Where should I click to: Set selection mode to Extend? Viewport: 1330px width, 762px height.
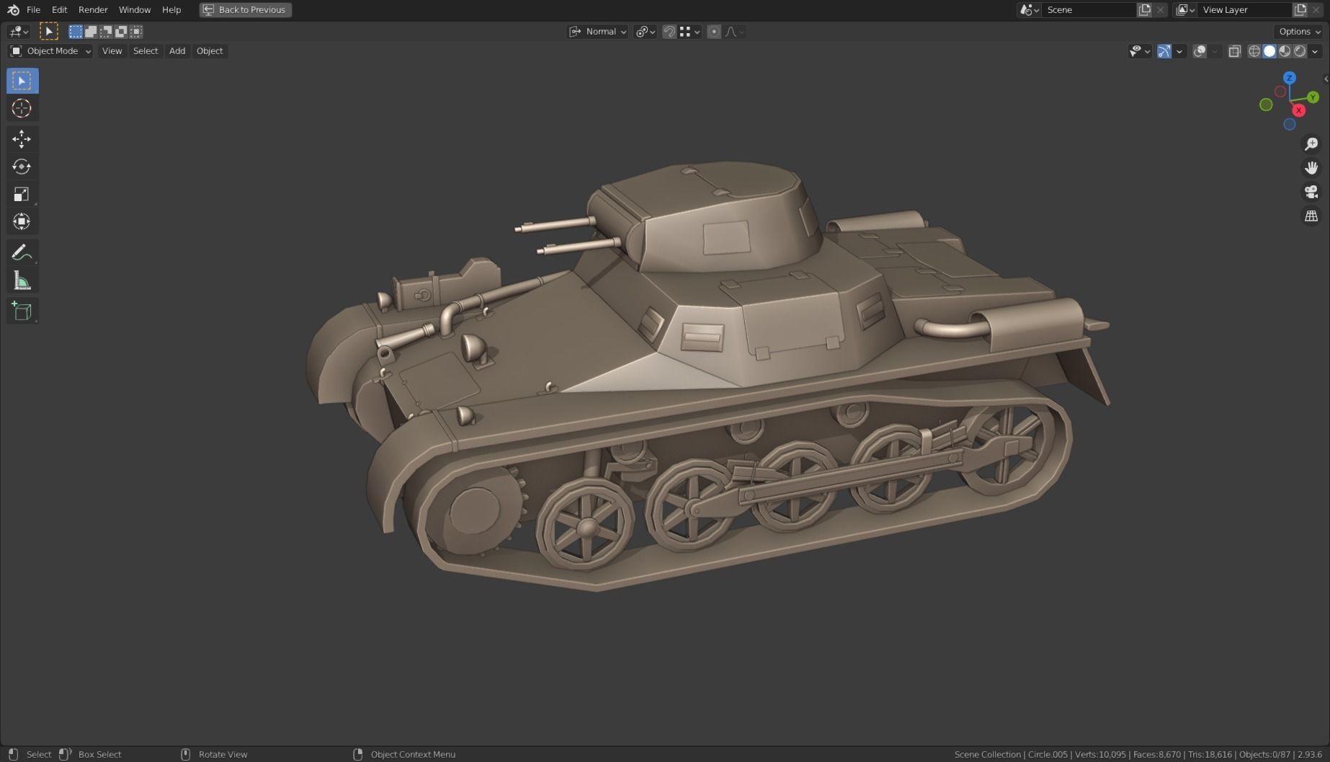tap(91, 31)
